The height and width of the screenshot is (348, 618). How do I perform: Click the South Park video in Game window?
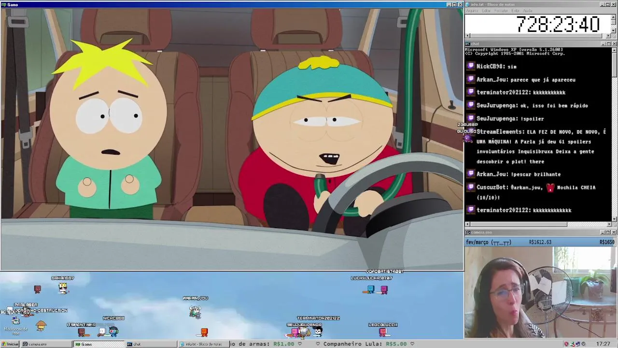[x=232, y=139]
